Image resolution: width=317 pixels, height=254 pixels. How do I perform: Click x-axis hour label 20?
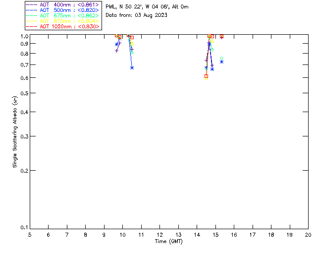click(308, 235)
